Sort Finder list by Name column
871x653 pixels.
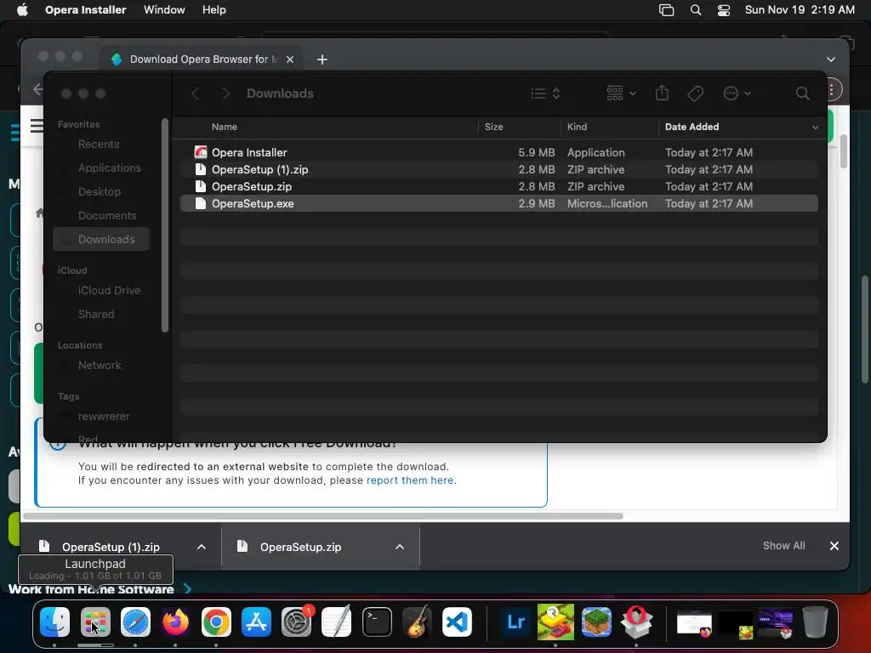(224, 128)
